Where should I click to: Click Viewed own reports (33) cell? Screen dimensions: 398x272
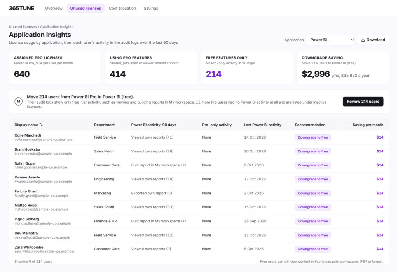click(x=152, y=207)
